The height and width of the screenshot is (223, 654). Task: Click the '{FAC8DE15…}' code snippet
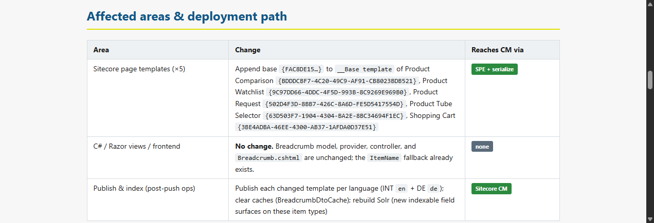301,69
